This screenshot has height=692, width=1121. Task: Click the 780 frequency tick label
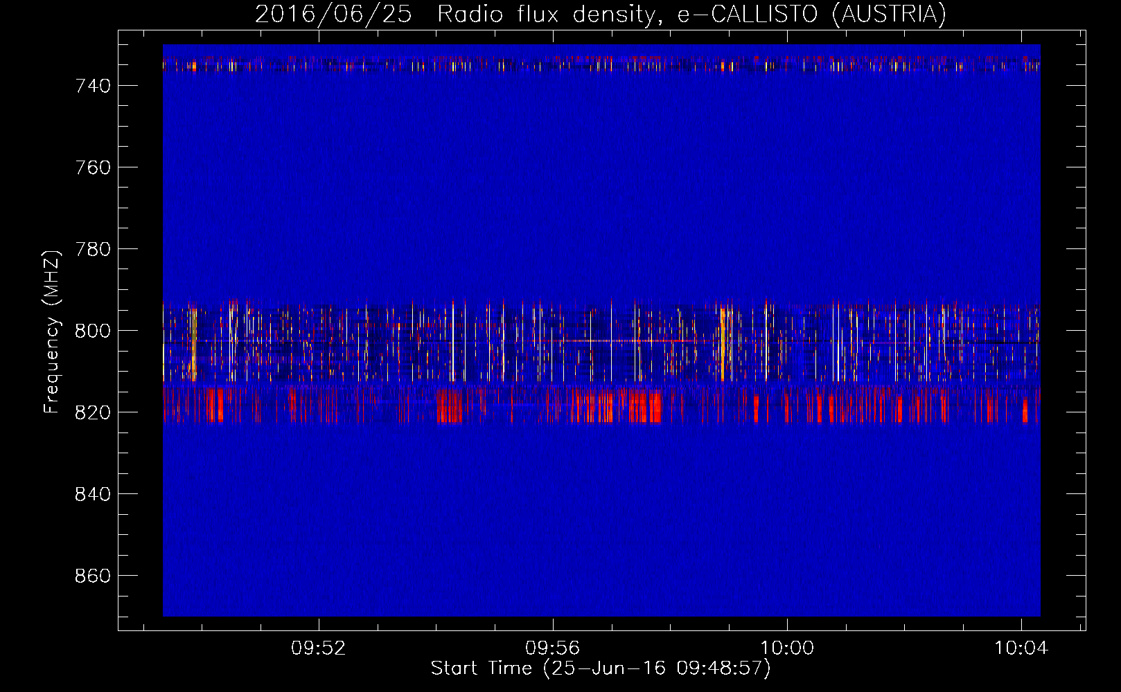coord(93,249)
